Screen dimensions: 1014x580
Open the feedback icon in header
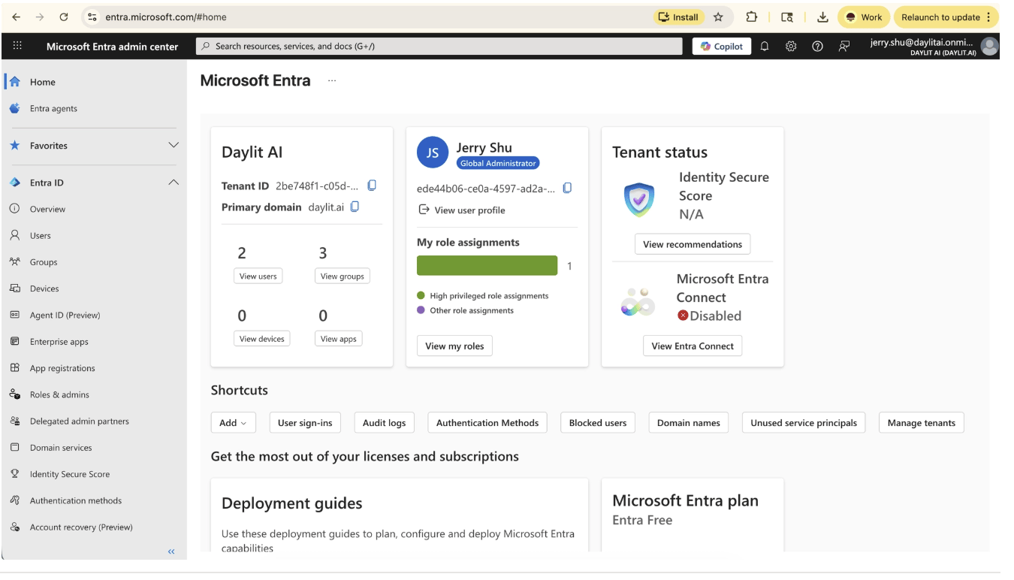coord(843,47)
